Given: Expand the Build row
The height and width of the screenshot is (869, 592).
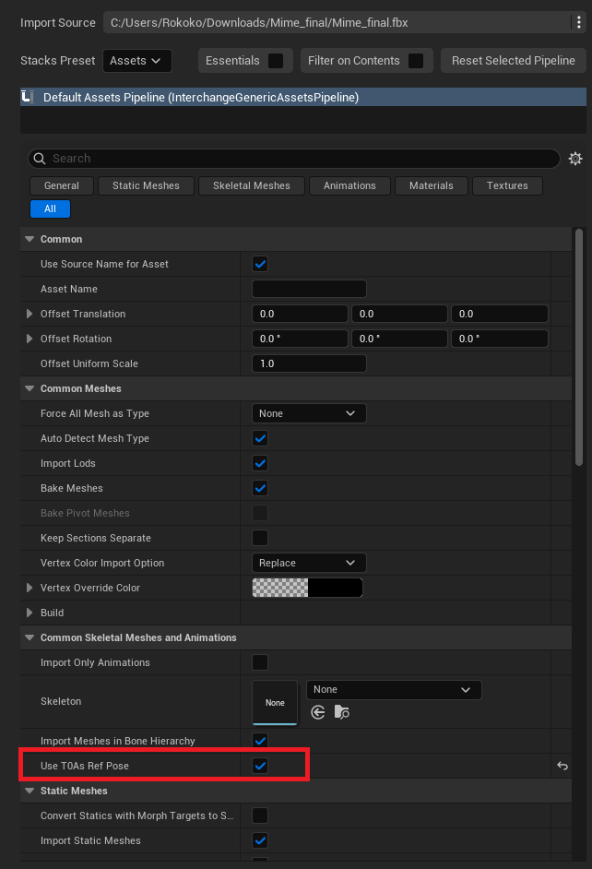Looking at the screenshot, I should coord(30,613).
